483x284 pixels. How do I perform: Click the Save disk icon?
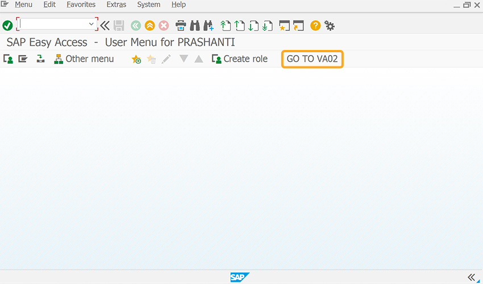click(119, 26)
